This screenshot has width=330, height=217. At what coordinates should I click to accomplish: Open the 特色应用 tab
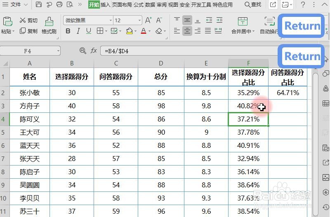pyautogui.click(x=223, y=5)
